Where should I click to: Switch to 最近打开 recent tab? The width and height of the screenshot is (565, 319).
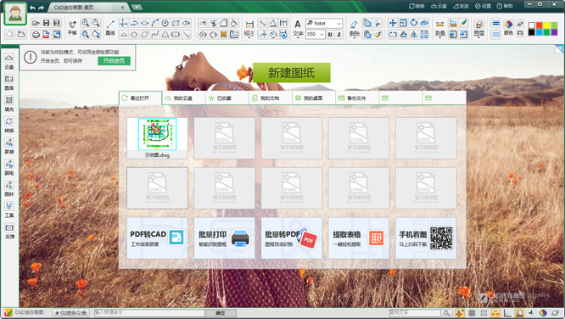[x=141, y=98]
